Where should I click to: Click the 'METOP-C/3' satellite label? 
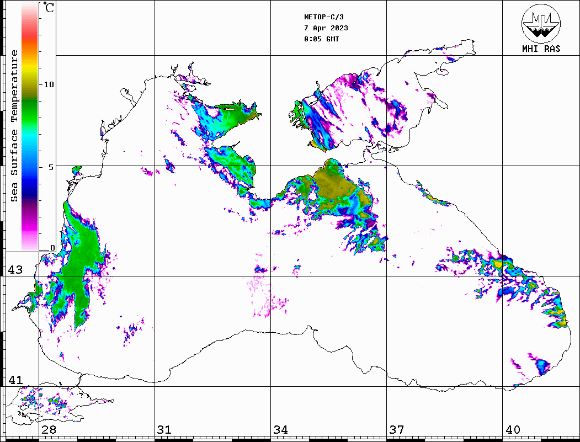(323, 17)
